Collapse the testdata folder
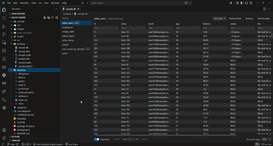Image resolution: width=273 pixels, height=146 pixels. 21,44
